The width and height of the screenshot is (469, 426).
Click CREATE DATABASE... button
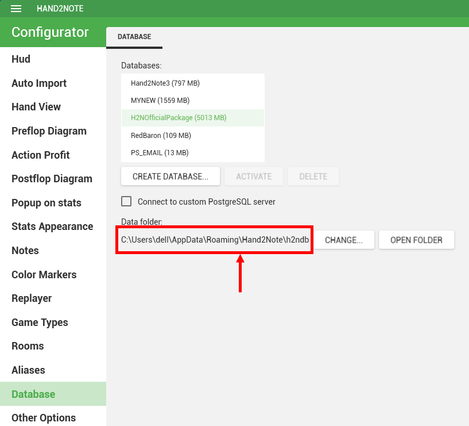pos(170,176)
